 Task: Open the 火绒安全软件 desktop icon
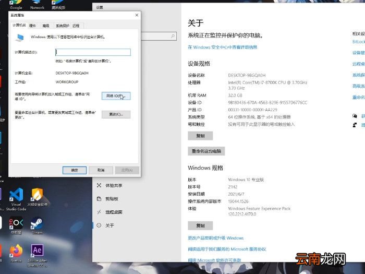37,197
